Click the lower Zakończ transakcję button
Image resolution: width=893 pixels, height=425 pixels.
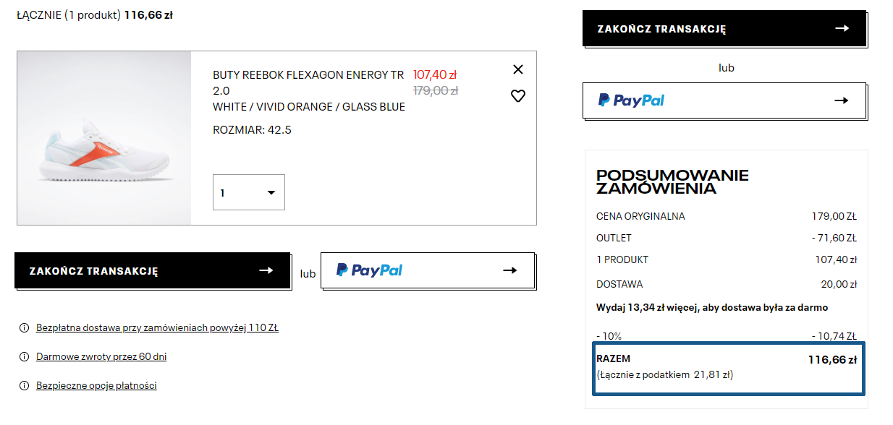click(152, 271)
